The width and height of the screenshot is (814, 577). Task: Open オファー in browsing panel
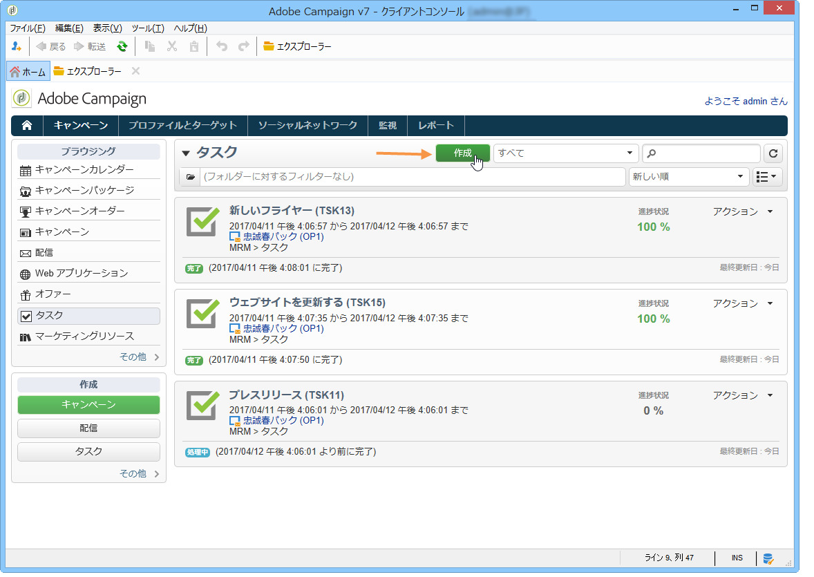pyautogui.click(x=88, y=294)
